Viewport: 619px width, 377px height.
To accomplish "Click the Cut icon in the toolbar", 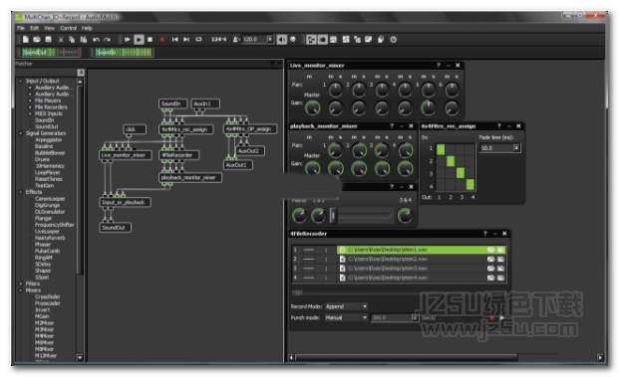I will (x=61, y=40).
